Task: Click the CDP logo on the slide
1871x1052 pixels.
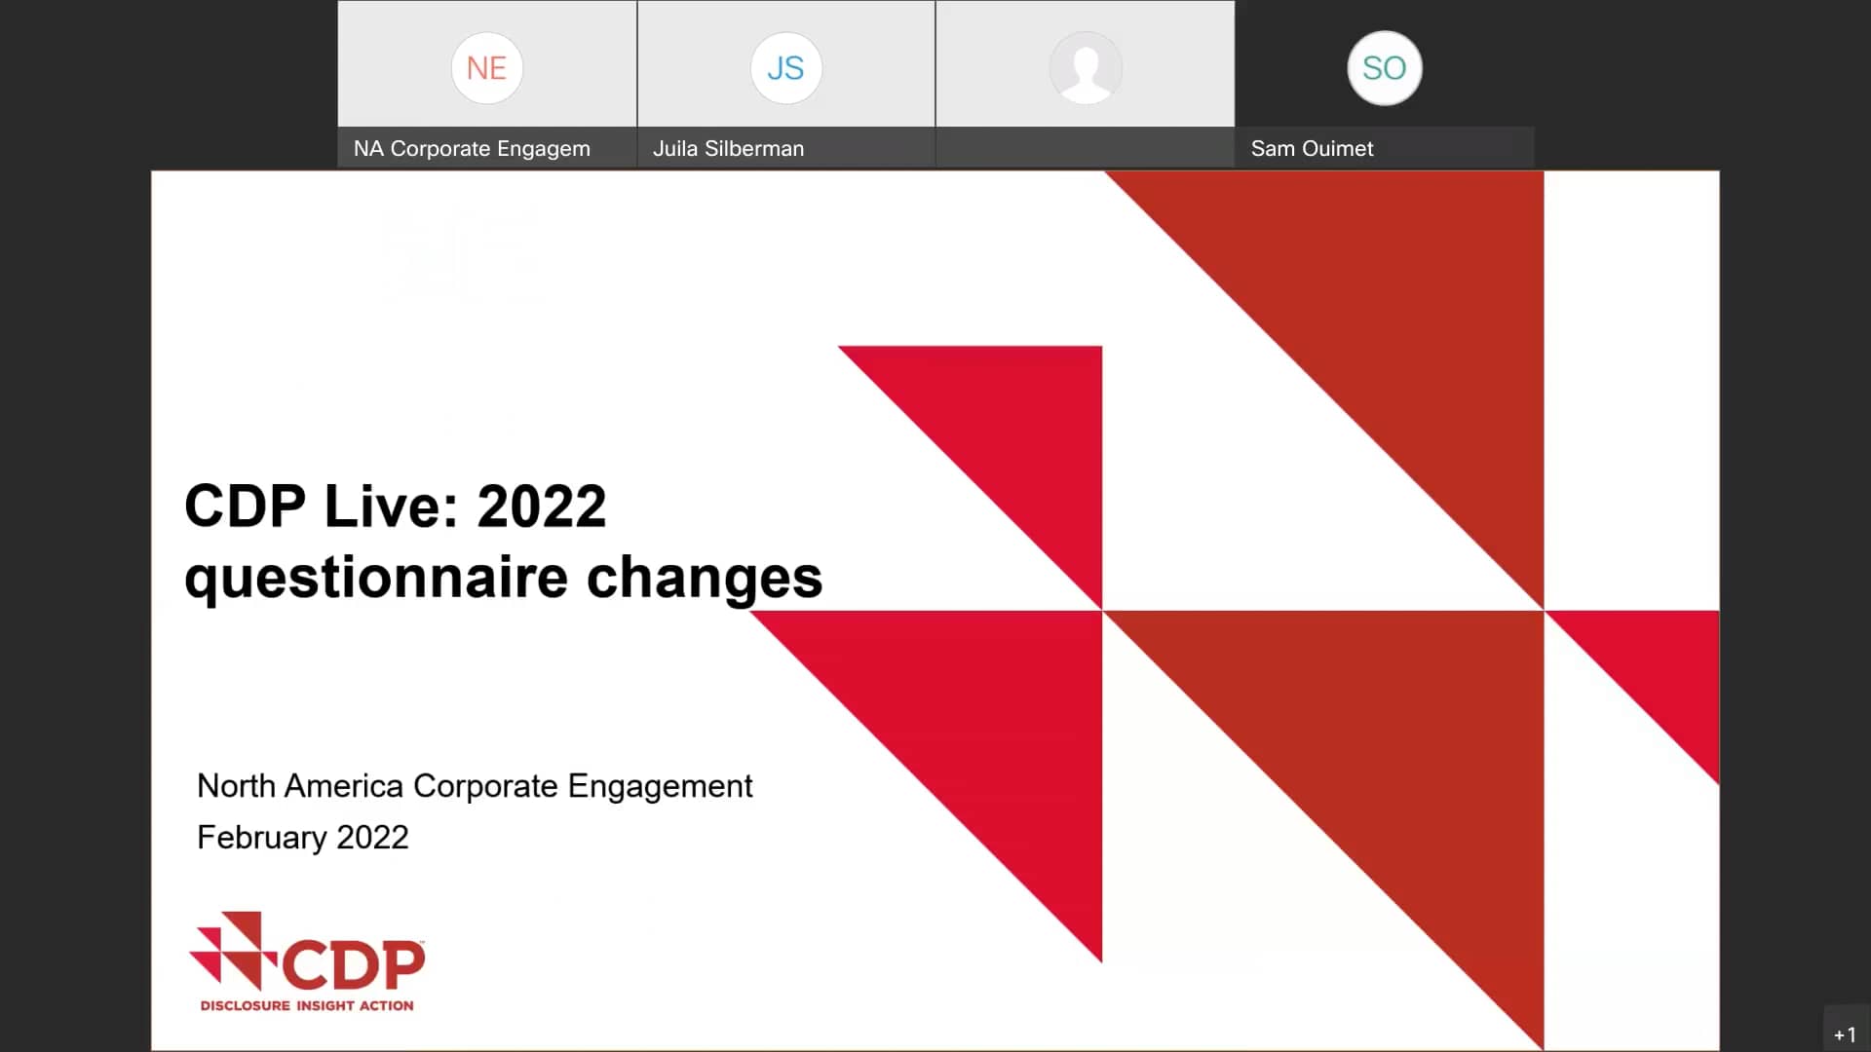Action: click(307, 961)
